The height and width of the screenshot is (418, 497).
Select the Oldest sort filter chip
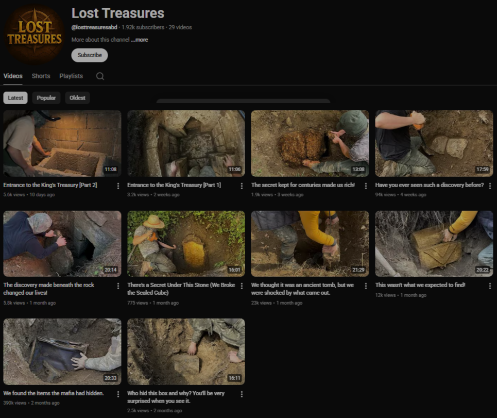click(x=77, y=98)
